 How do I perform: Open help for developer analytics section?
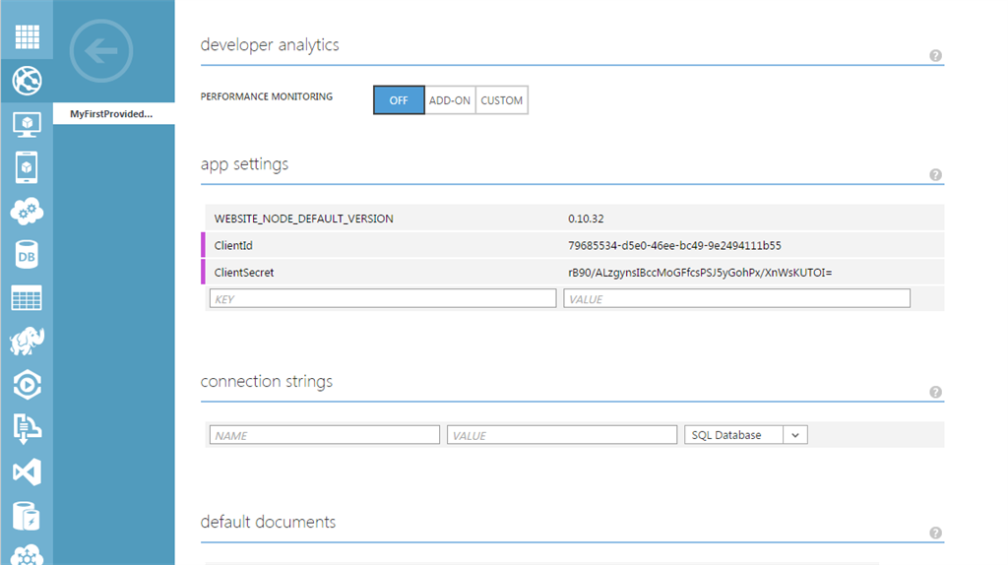point(935,56)
